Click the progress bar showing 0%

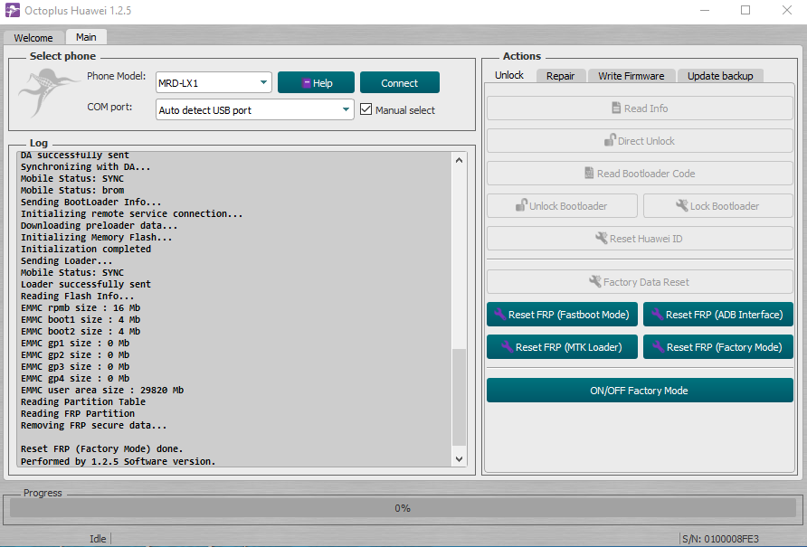403,508
